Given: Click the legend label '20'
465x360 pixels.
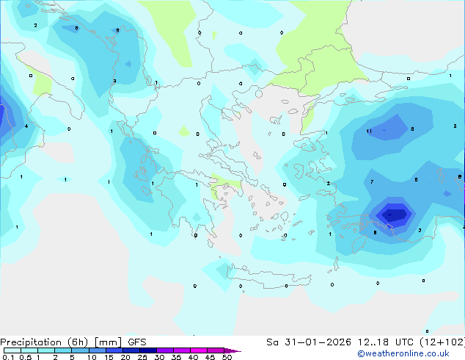Looking at the screenshot, I should click(125, 357).
